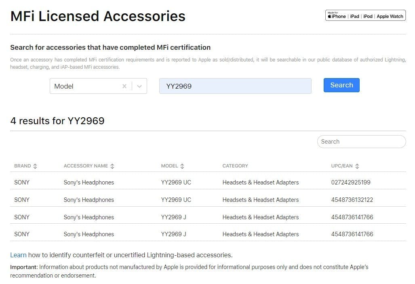This screenshot has width=415, height=284.
Task: Click the last row's Sony's Headphones name
Action: click(89, 234)
